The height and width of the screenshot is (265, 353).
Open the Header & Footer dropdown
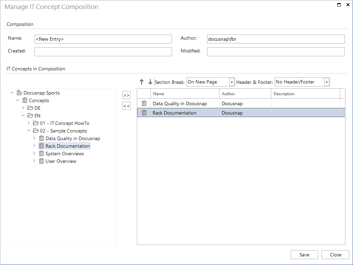327,82
